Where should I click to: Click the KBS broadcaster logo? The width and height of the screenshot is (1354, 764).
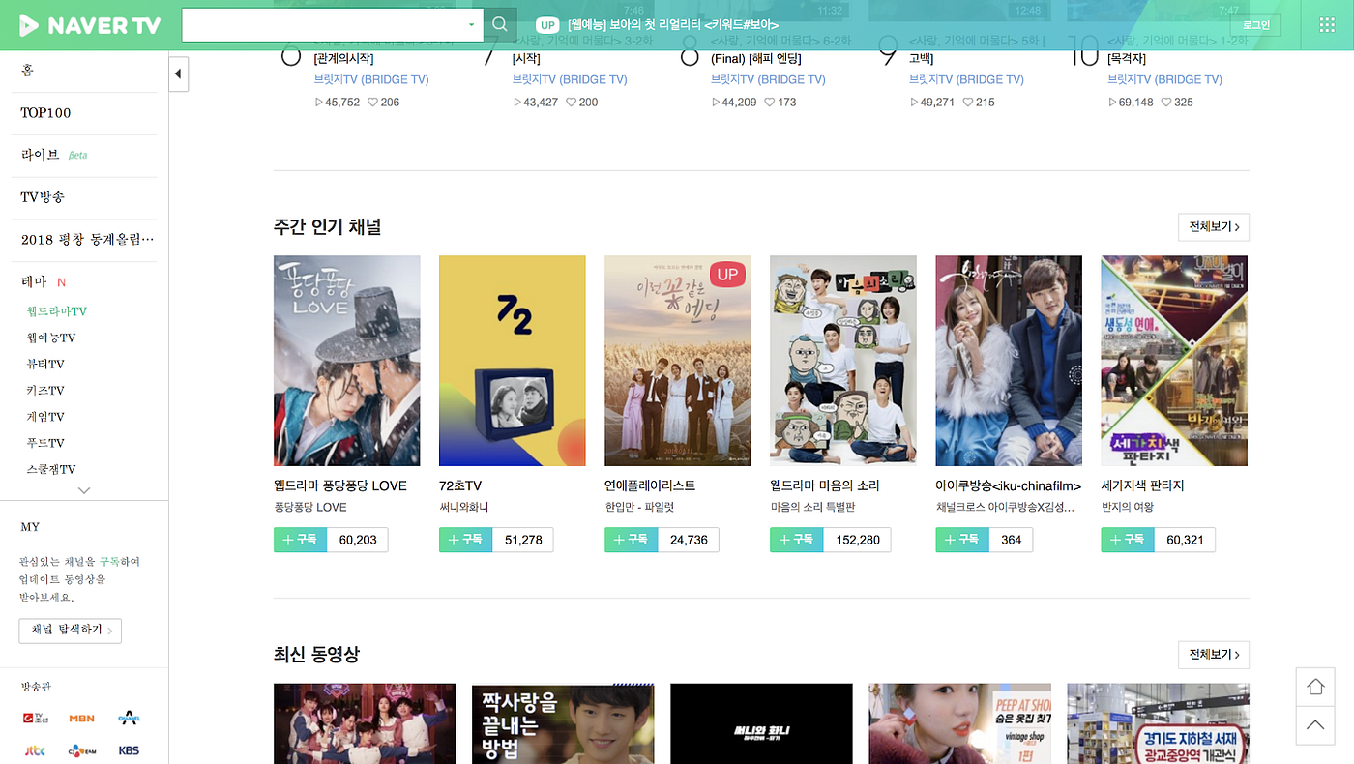[x=129, y=750]
